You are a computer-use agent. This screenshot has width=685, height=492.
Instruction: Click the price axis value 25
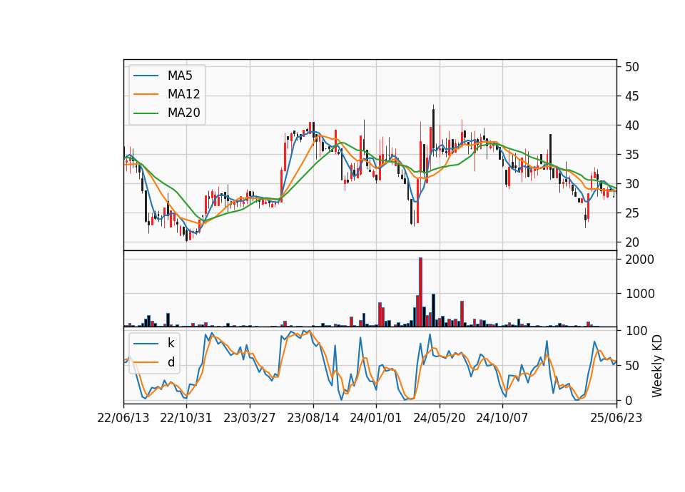[x=631, y=213]
